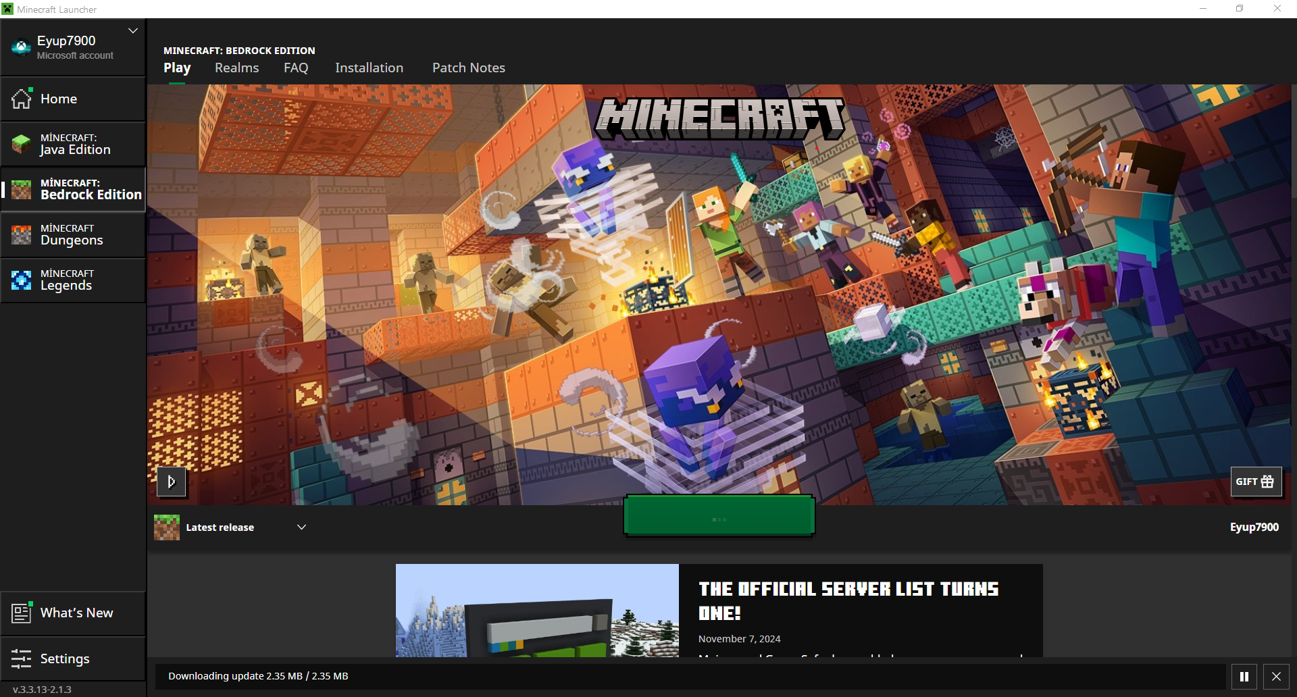The height and width of the screenshot is (697, 1297).
Task: Open the Patch Notes tab
Action: click(468, 68)
